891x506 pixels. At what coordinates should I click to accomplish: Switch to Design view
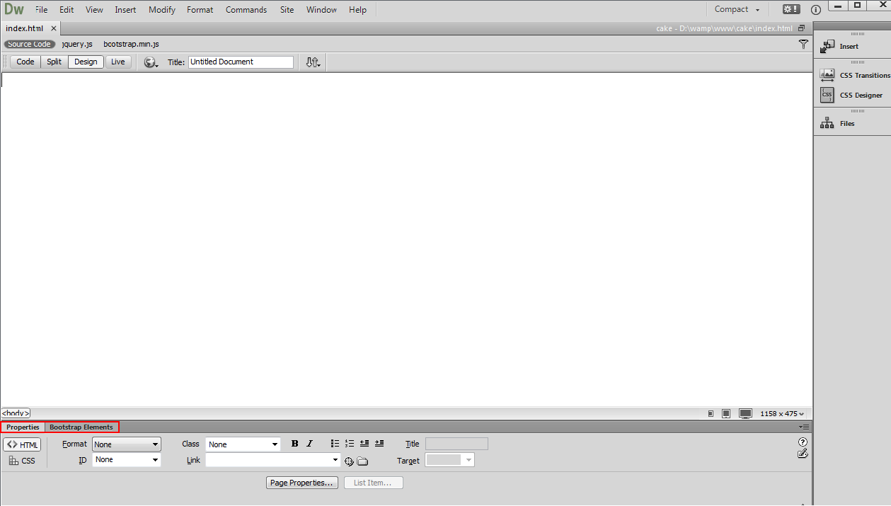(86, 62)
